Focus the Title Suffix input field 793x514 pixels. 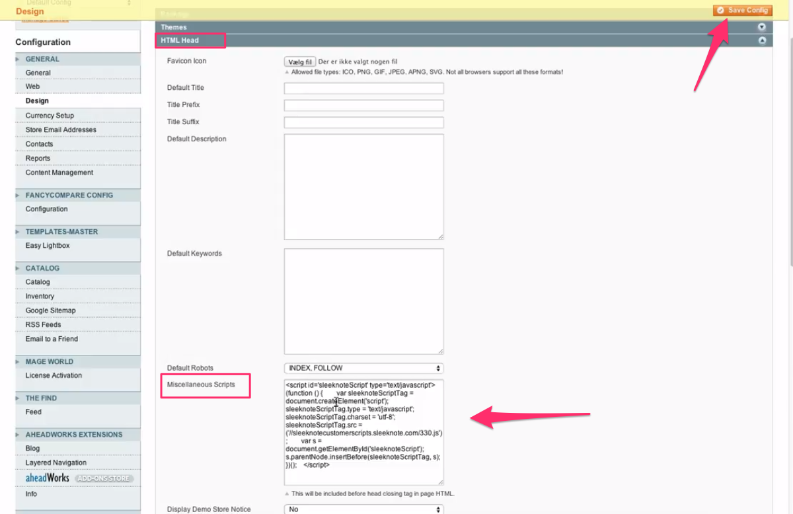point(363,122)
